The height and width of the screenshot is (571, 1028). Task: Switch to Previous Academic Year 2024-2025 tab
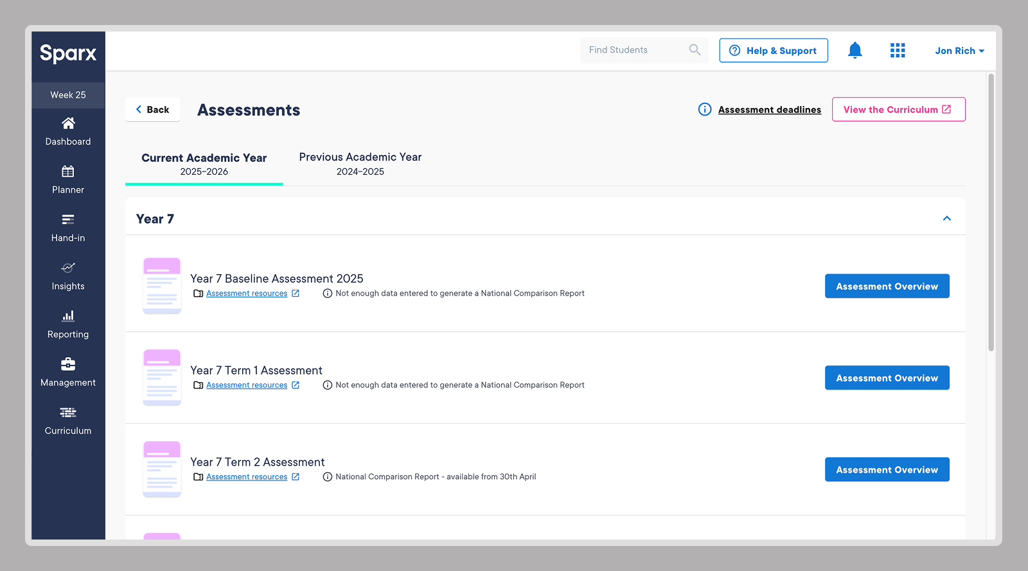click(x=360, y=164)
